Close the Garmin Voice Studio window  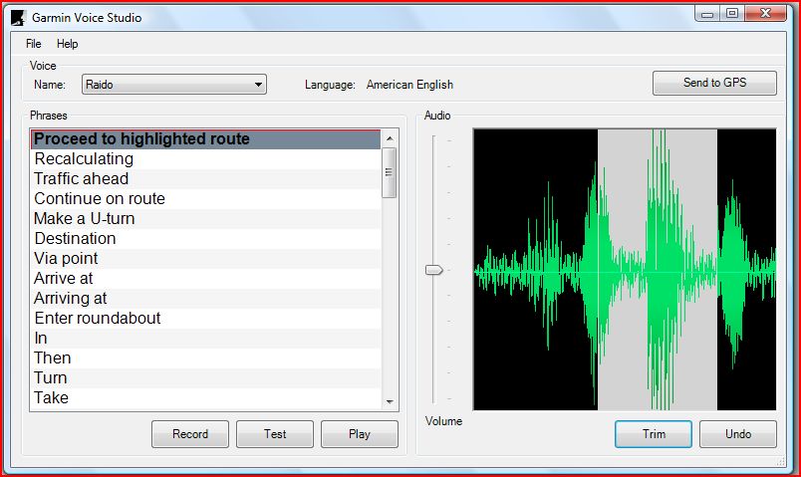765,14
